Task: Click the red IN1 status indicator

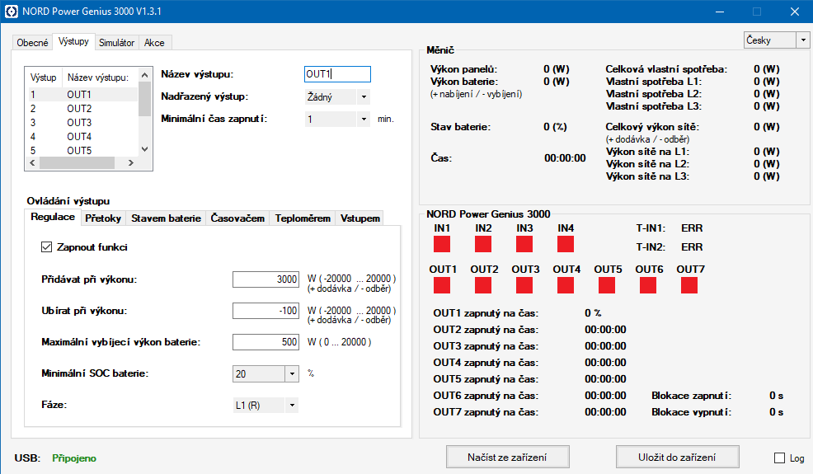Action: click(442, 244)
